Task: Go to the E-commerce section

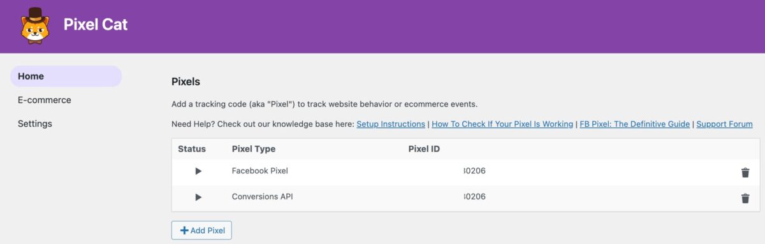Action: (45, 100)
